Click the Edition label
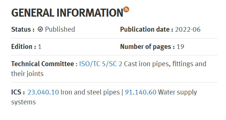Viewport: 226px width, 120px height. tap(23, 47)
